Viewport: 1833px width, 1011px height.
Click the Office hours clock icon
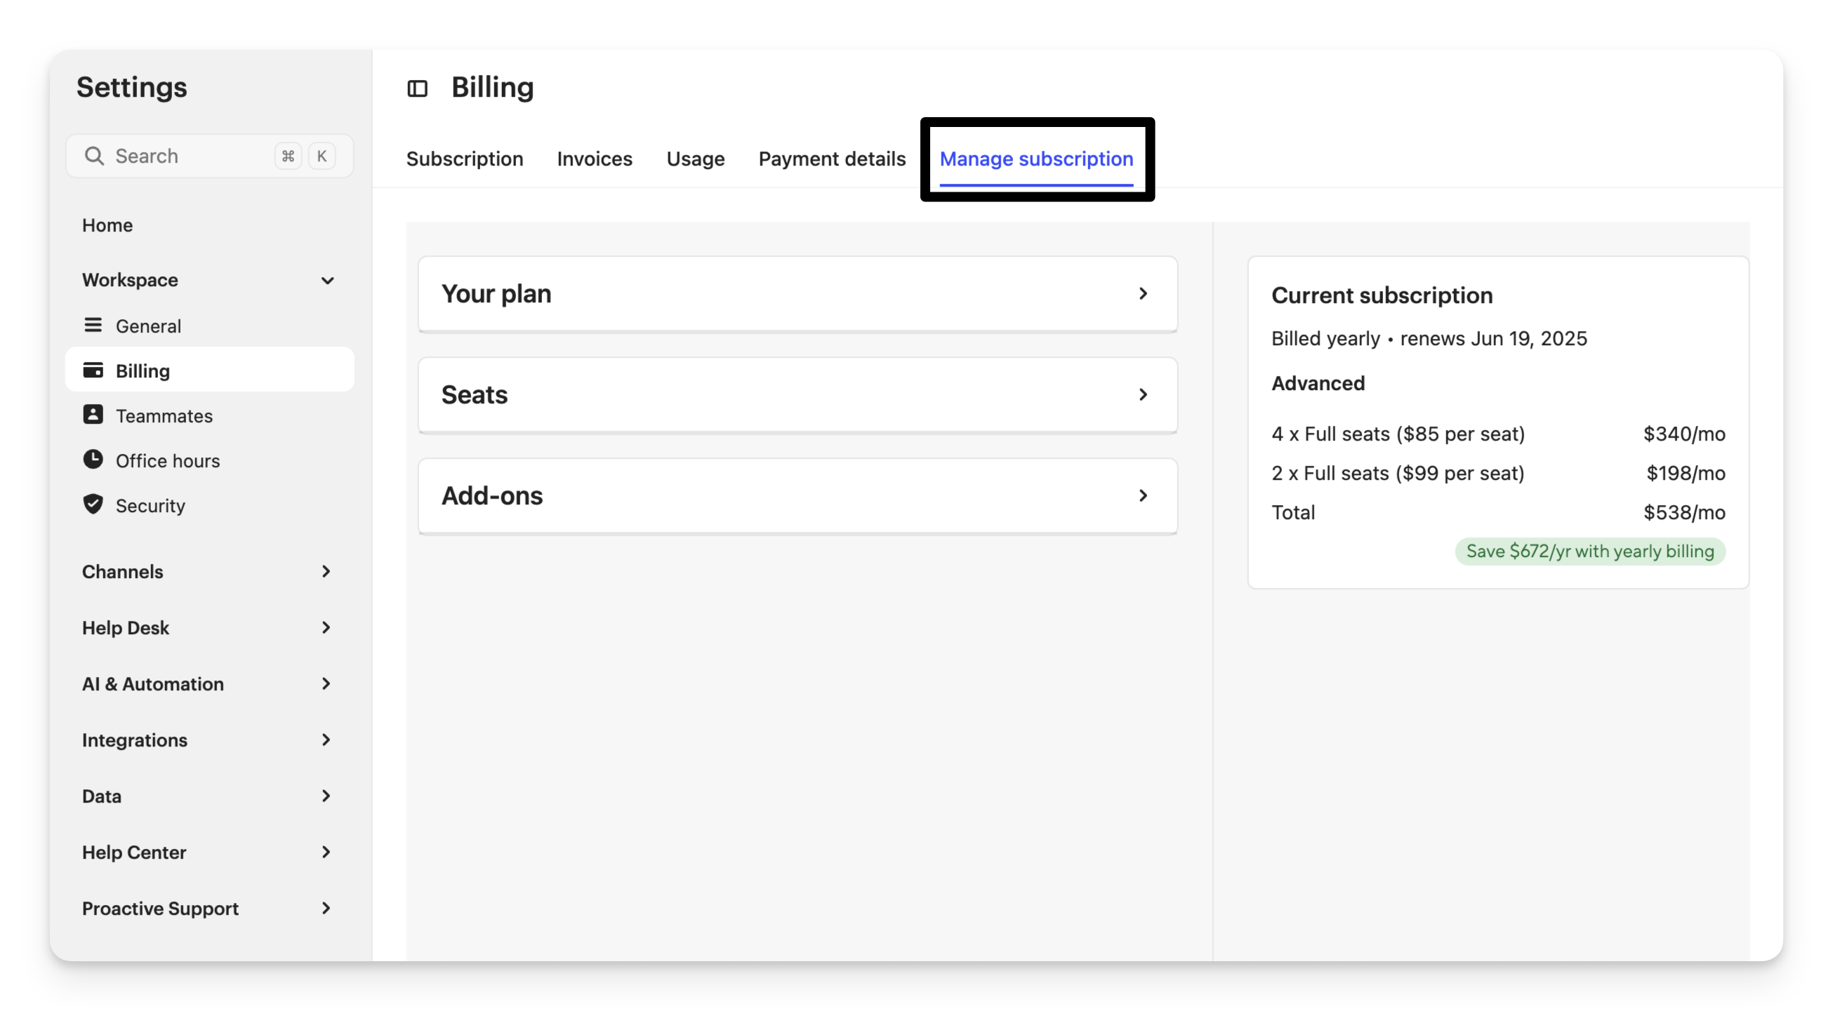pyautogui.click(x=93, y=460)
